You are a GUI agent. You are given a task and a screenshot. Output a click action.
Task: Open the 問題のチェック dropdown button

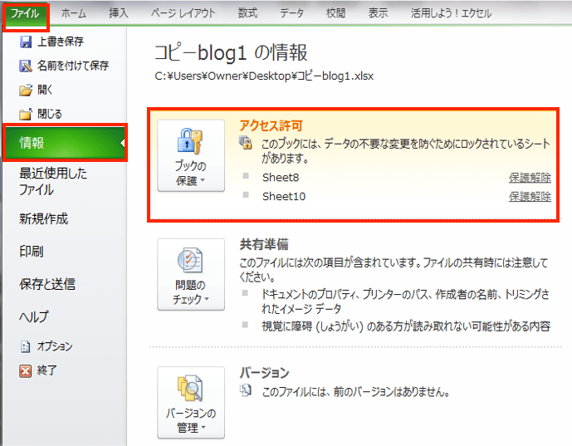(x=191, y=274)
